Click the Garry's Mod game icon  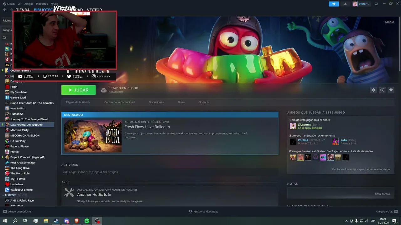(7, 97)
